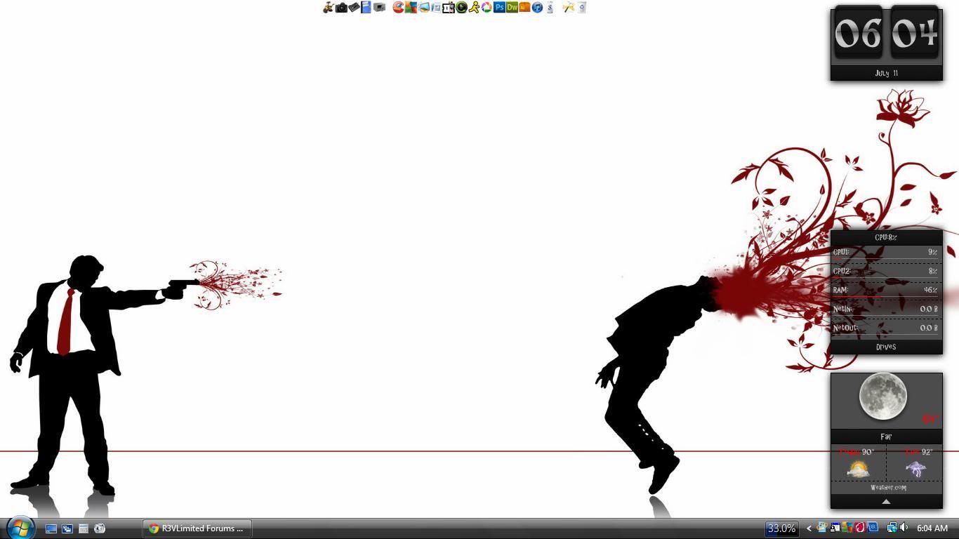Open calculator quick launch icon

coord(84,528)
